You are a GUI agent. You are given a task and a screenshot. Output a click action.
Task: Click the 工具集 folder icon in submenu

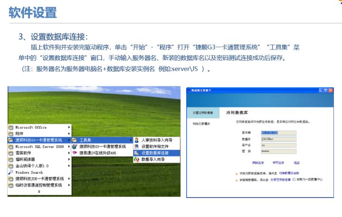[x=75, y=140]
